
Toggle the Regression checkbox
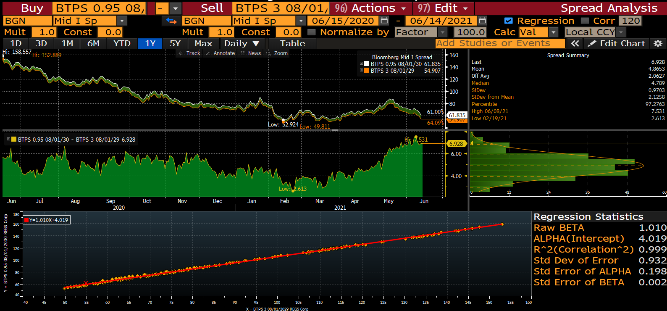point(508,21)
